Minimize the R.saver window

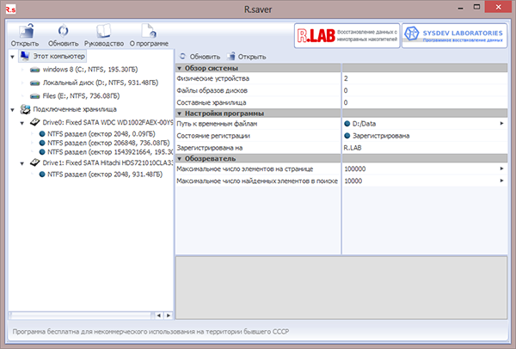(461, 8)
